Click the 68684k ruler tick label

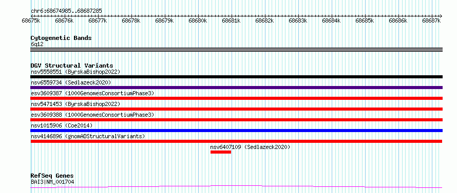(331, 20)
